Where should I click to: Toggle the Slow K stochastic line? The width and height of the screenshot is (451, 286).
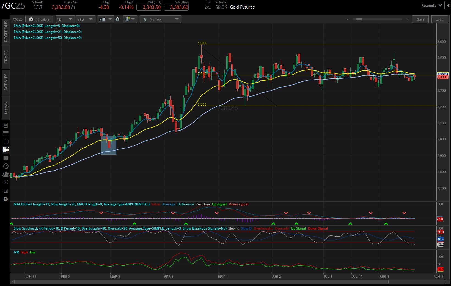233,228
